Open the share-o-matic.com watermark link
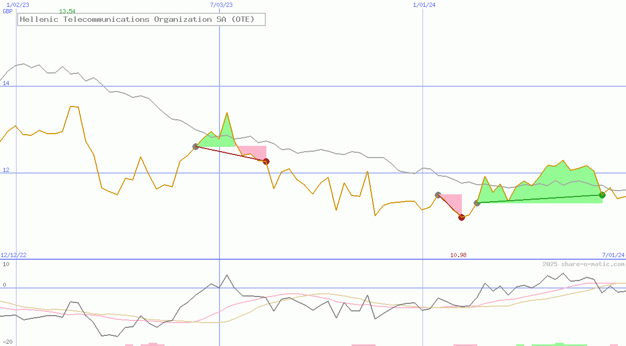This screenshot has height=346, width=626. 583,265
